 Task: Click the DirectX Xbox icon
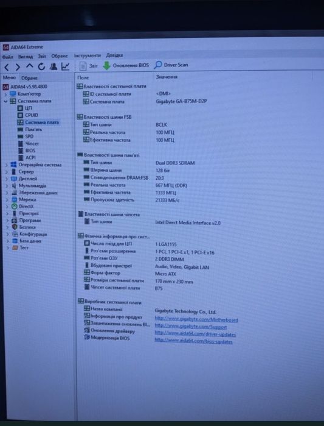pyautogui.click(x=14, y=207)
